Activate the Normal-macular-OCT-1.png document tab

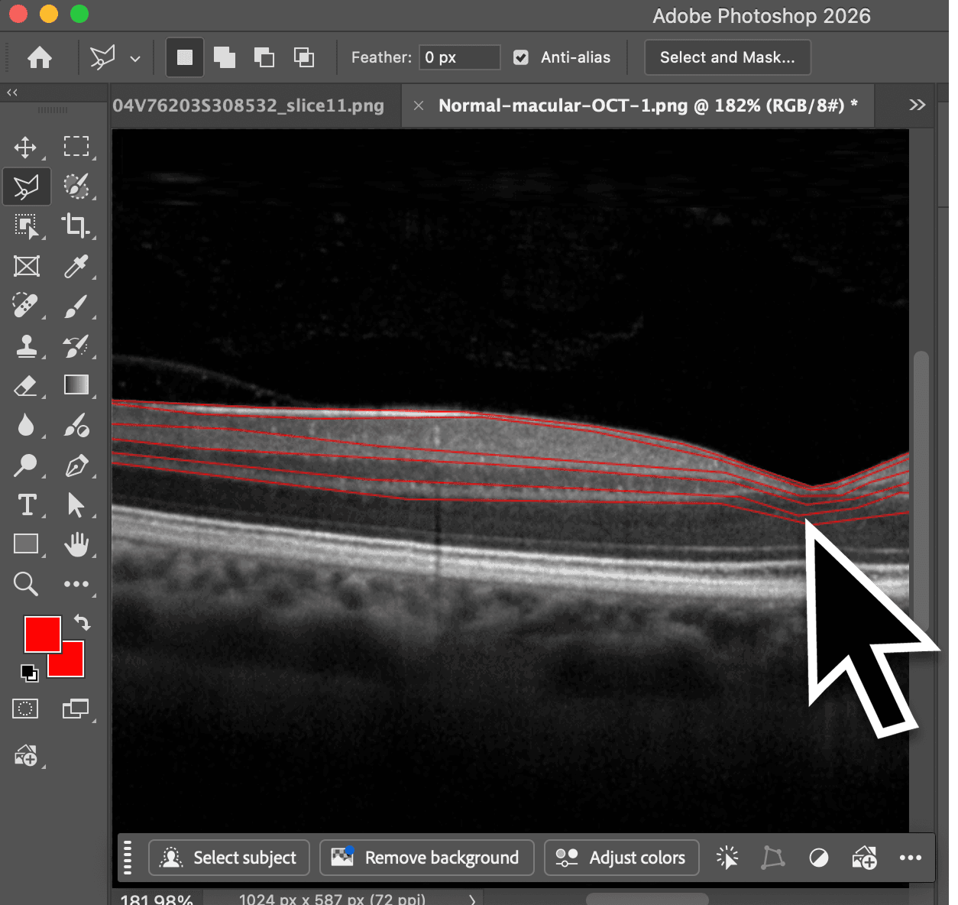coord(648,105)
